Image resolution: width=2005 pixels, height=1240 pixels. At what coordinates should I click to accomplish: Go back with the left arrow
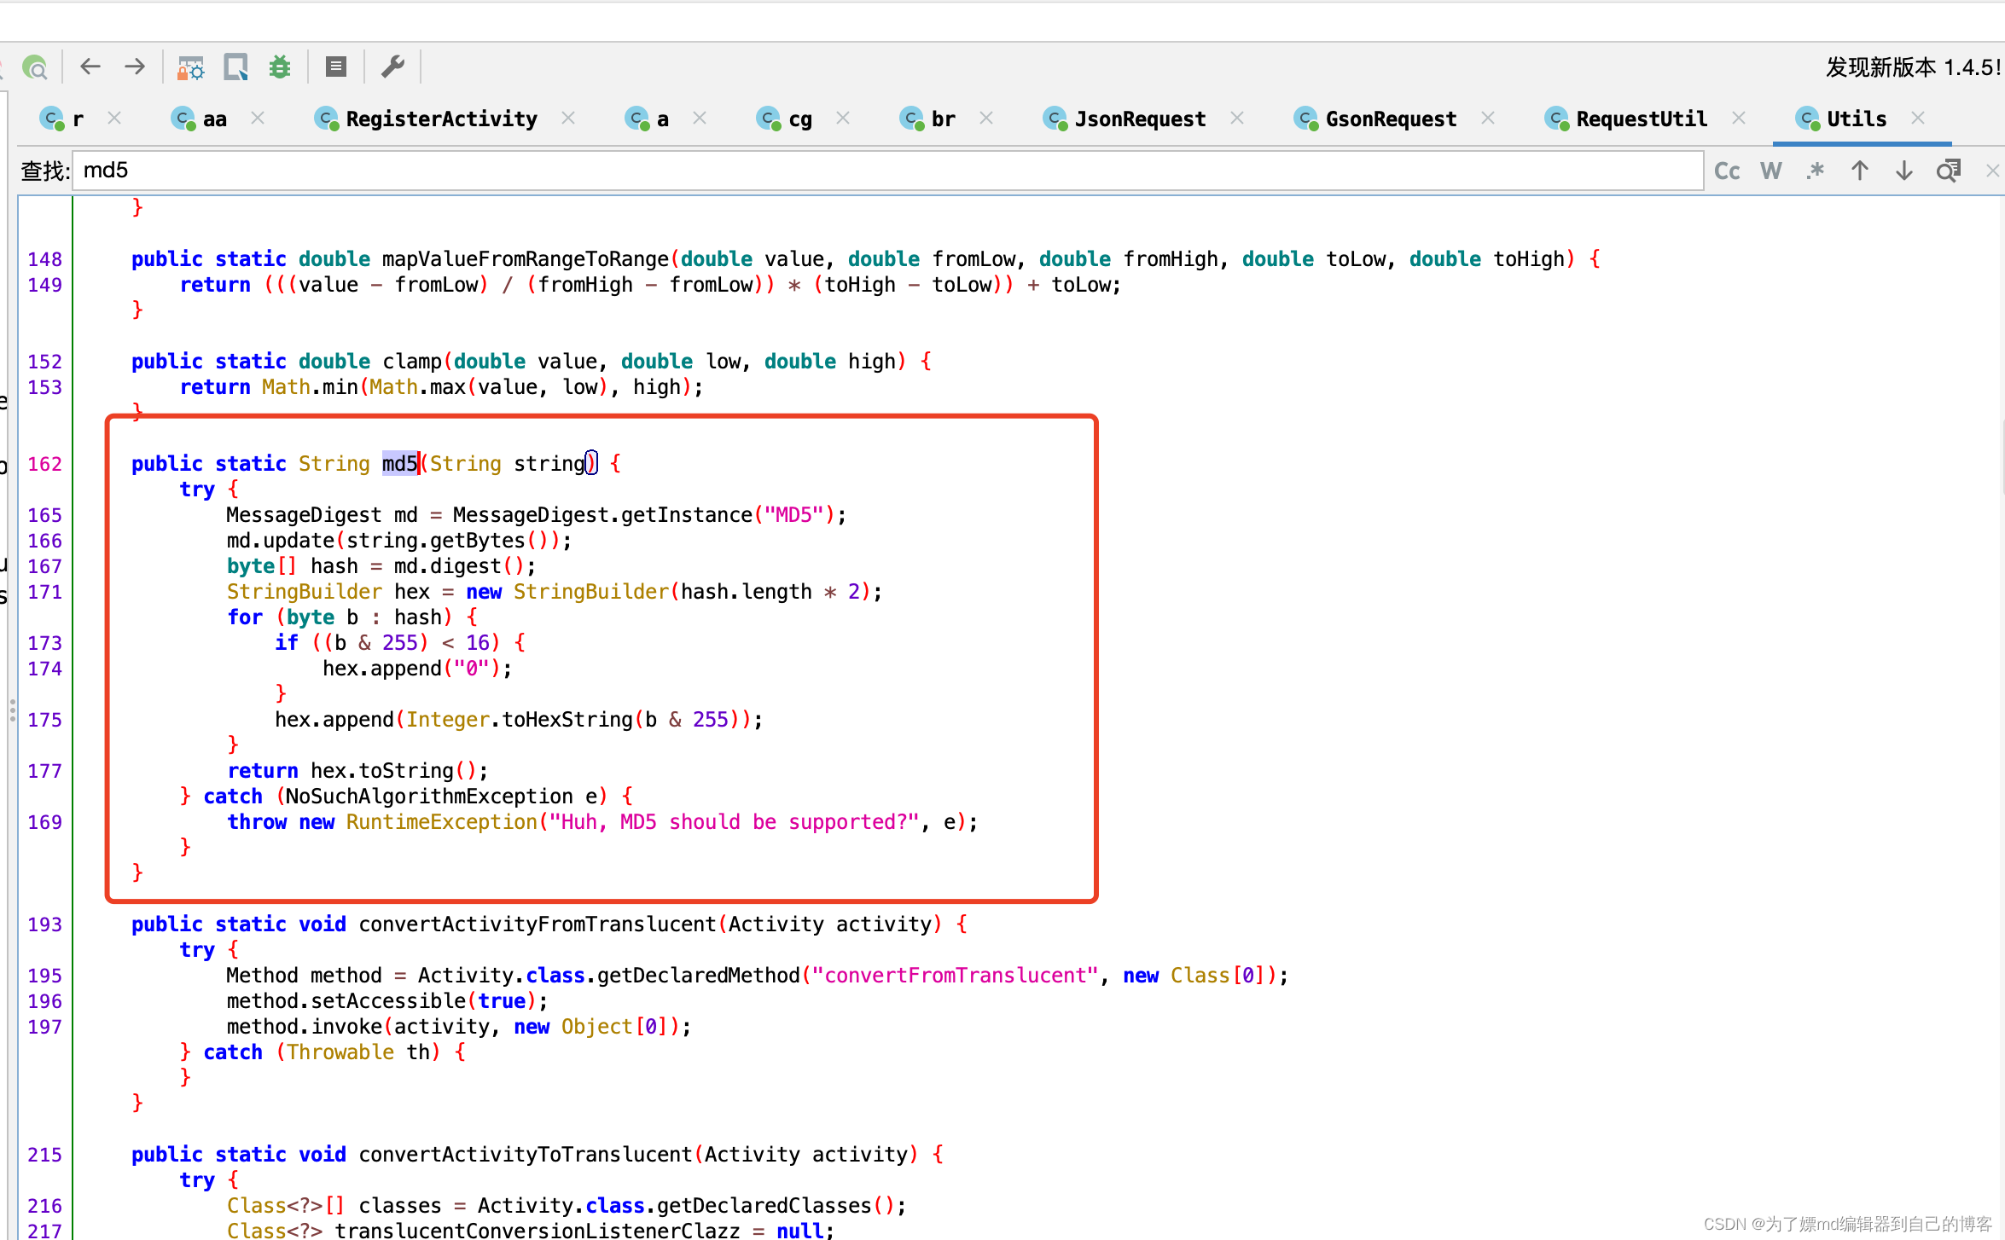point(90,67)
